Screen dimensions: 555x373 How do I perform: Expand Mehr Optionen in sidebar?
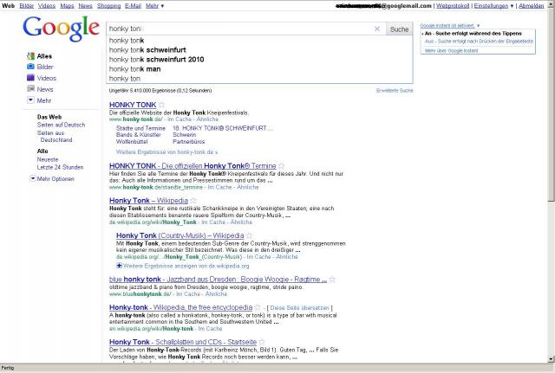point(52,179)
